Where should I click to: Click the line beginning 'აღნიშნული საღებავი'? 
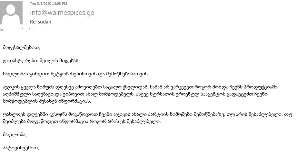click(x=135, y=94)
